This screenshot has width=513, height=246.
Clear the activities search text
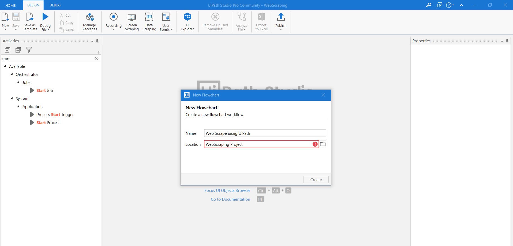pos(97,59)
